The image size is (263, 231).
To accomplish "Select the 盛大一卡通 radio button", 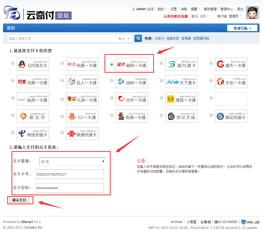I will click(x=211, y=63).
